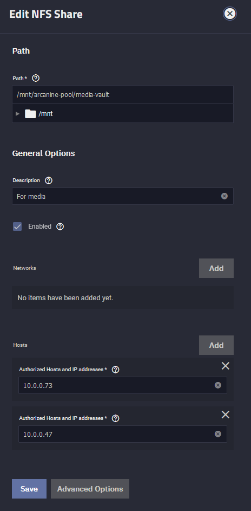Open Advanced Options
The width and height of the screenshot is (251, 511).
pyautogui.click(x=90, y=489)
